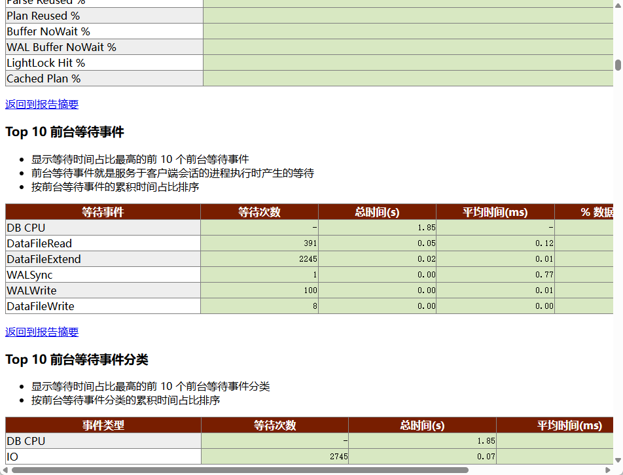Click horizontal scrollbar right arrow

point(607,470)
